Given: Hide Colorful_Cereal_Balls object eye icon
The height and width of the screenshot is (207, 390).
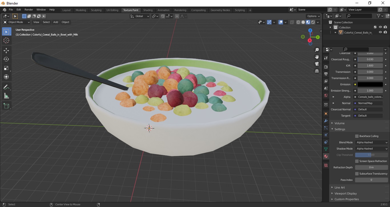Looking at the screenshot, I should 380,32.
